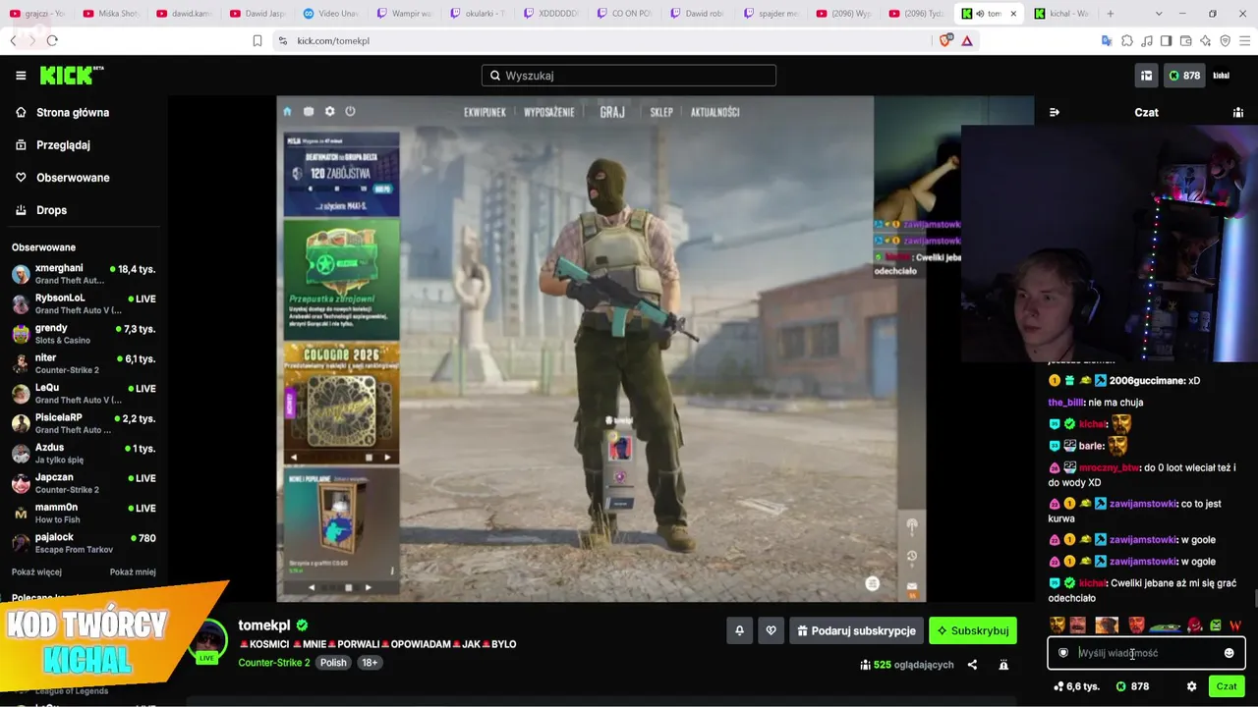
Task: Bookmark this page in address bar
Action: (x=257, y=40)
